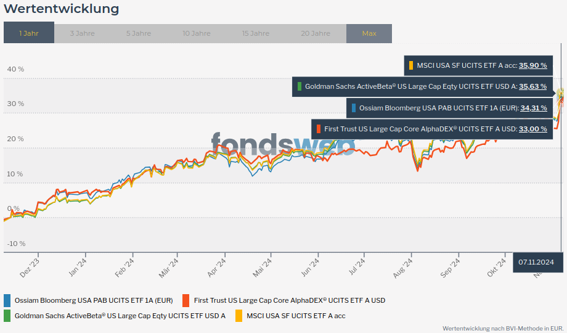This screenshot has height=333, width=567.
Task: Click the 34,31 % Ossiam tooltip value
Action: 534,108
